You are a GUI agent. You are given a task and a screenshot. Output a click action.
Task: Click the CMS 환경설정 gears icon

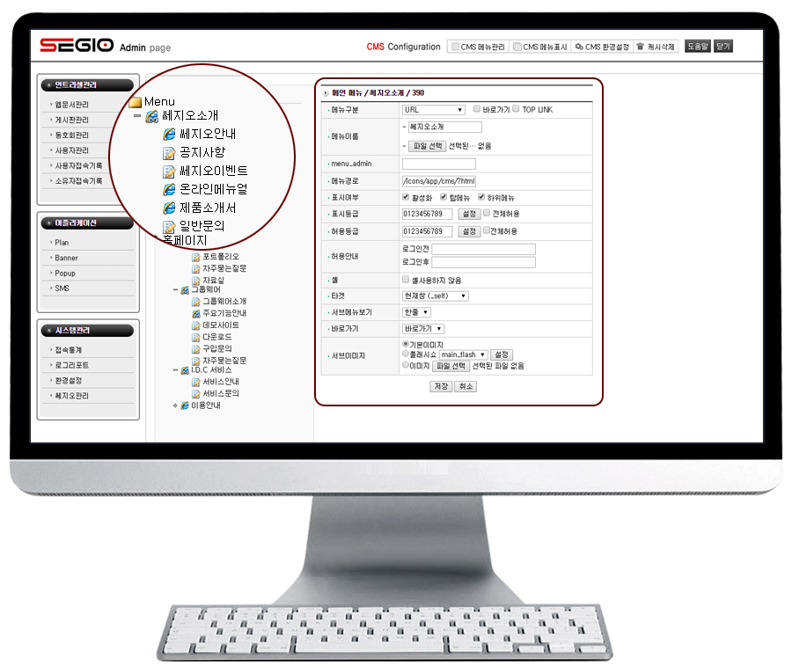579,47
